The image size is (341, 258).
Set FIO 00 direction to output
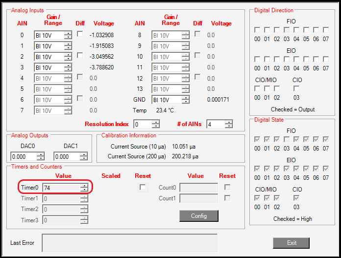(x=257, y=30)
